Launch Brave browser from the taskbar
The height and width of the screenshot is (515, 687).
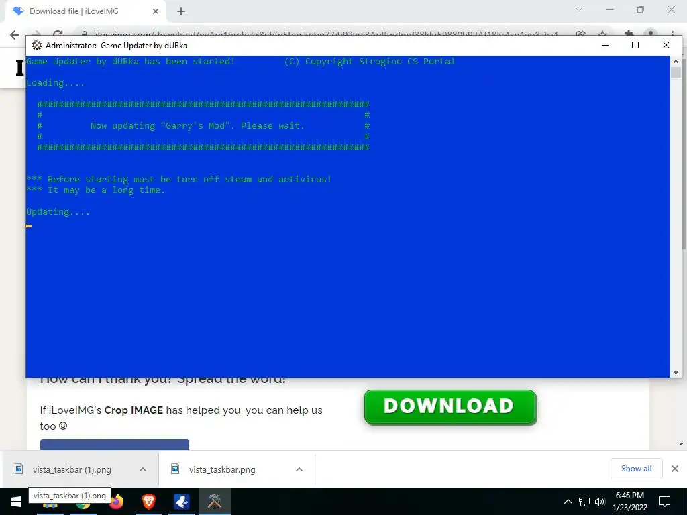(149, 502)
